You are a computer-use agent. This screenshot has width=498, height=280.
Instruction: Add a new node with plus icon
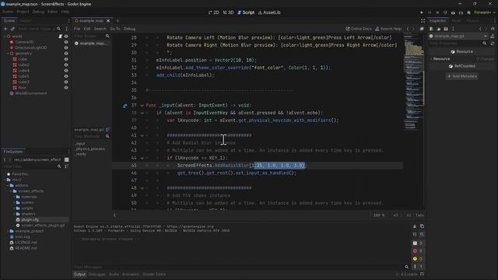[x=5, y=29]
